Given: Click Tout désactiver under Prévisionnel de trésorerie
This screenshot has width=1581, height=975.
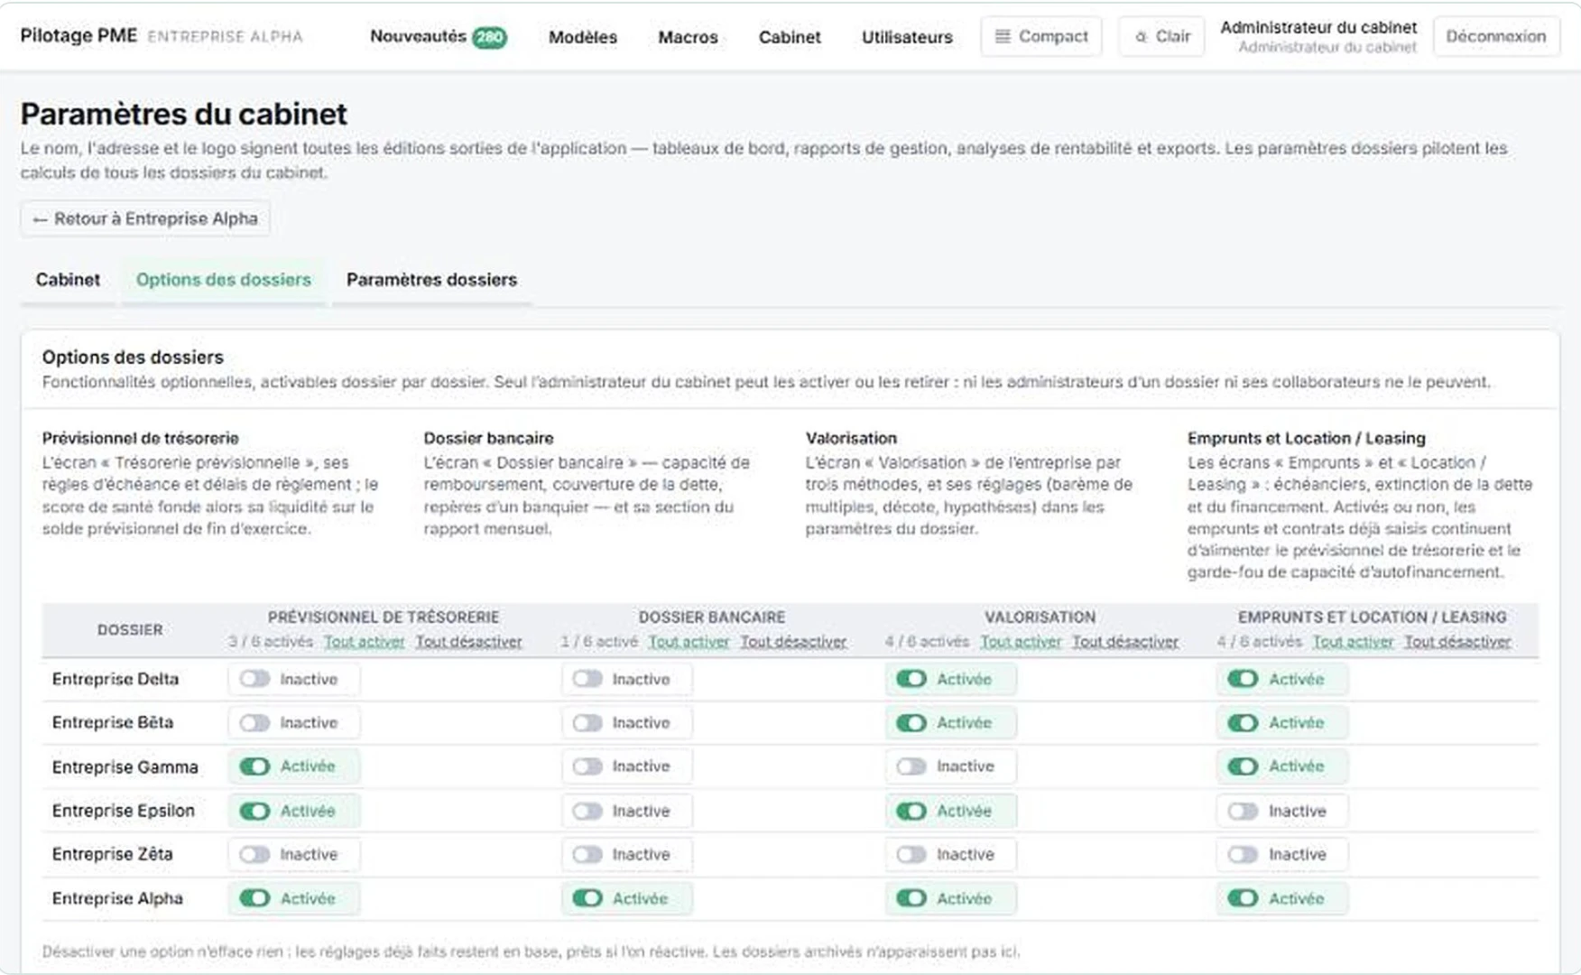Looking at the screenshot, I should (468, 642).
